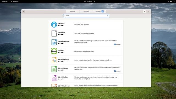176x99 pixels.
Task: Click the LibreOffice Impress icon
Action: (x=54, y=85)
